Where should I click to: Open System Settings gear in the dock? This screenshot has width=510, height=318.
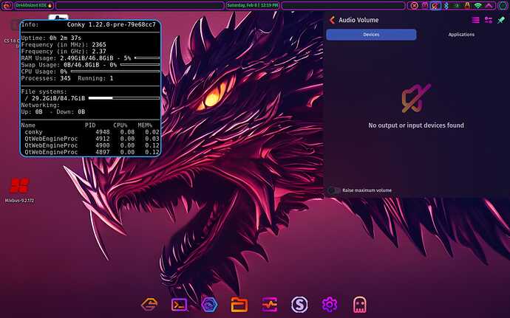pyautogui.click(x=329, y=305)
